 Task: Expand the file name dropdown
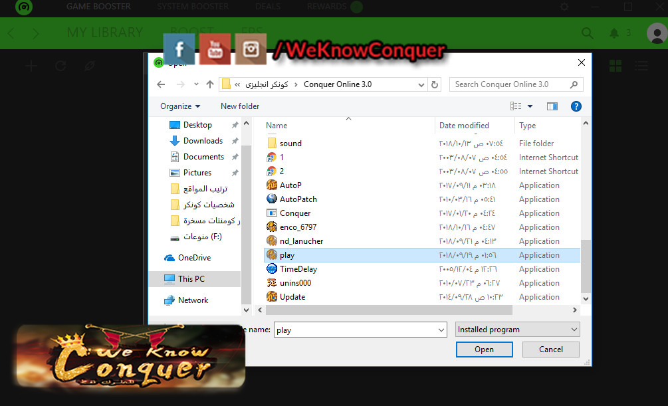[x=441, y=330]
